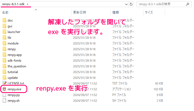Select the update folder icon

(x=4, y=78)
